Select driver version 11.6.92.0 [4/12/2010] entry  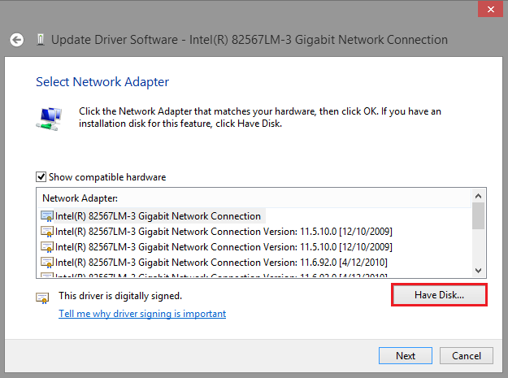pos(214,263)
